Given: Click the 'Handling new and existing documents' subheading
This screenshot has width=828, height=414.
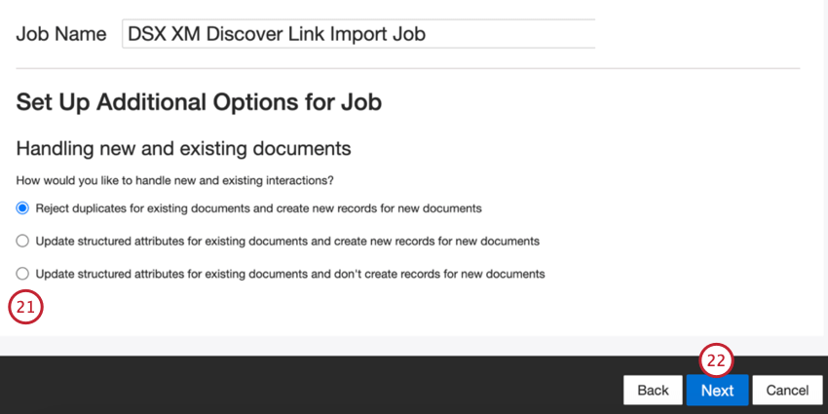Looking at the screenshot, I should tap(183, 149).
